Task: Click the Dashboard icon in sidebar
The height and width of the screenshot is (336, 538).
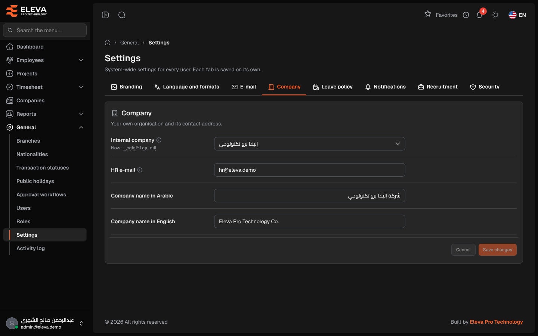Action: tap(10, 47)
